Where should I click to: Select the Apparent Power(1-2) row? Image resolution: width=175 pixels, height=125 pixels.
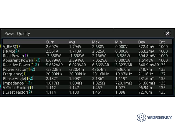pos(88,60)
